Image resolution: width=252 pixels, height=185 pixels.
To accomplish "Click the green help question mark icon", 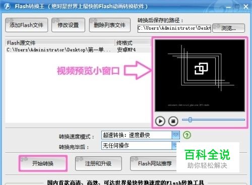I will pyautogui.click(x=187, y=135).
